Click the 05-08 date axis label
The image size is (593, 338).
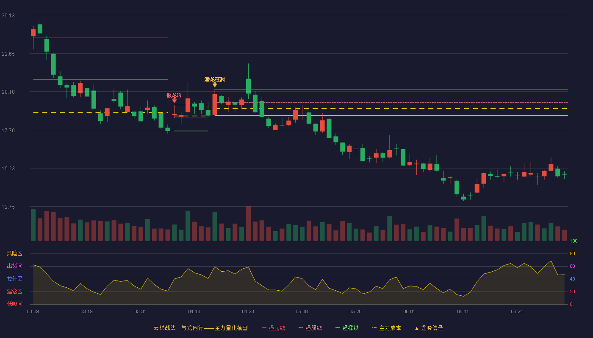click(302, 311)
